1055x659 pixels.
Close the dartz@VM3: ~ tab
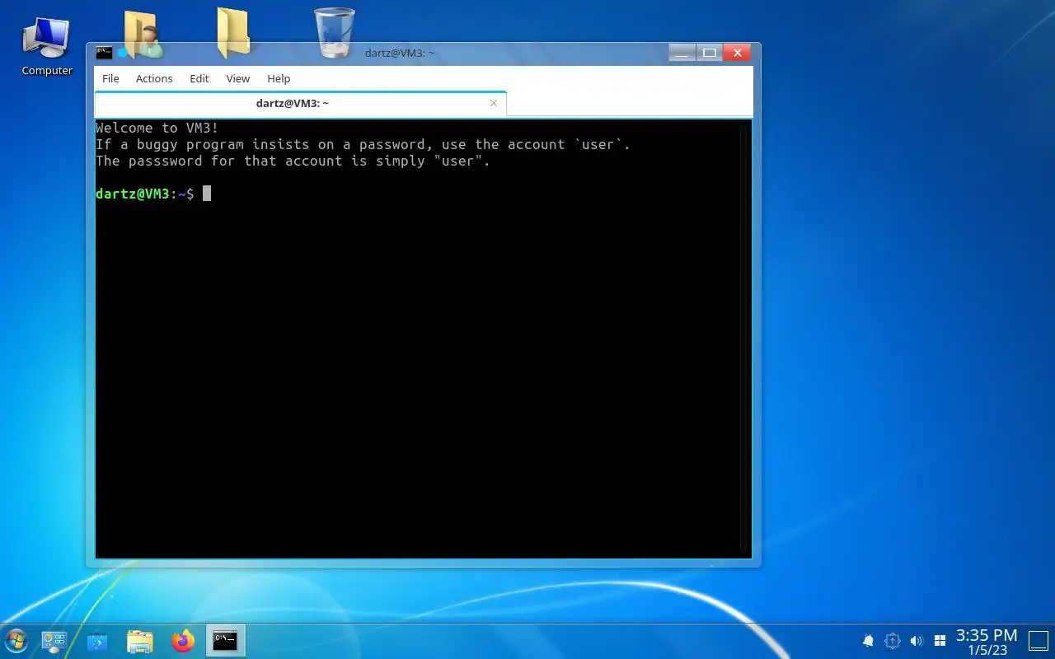tap(494, 103)
